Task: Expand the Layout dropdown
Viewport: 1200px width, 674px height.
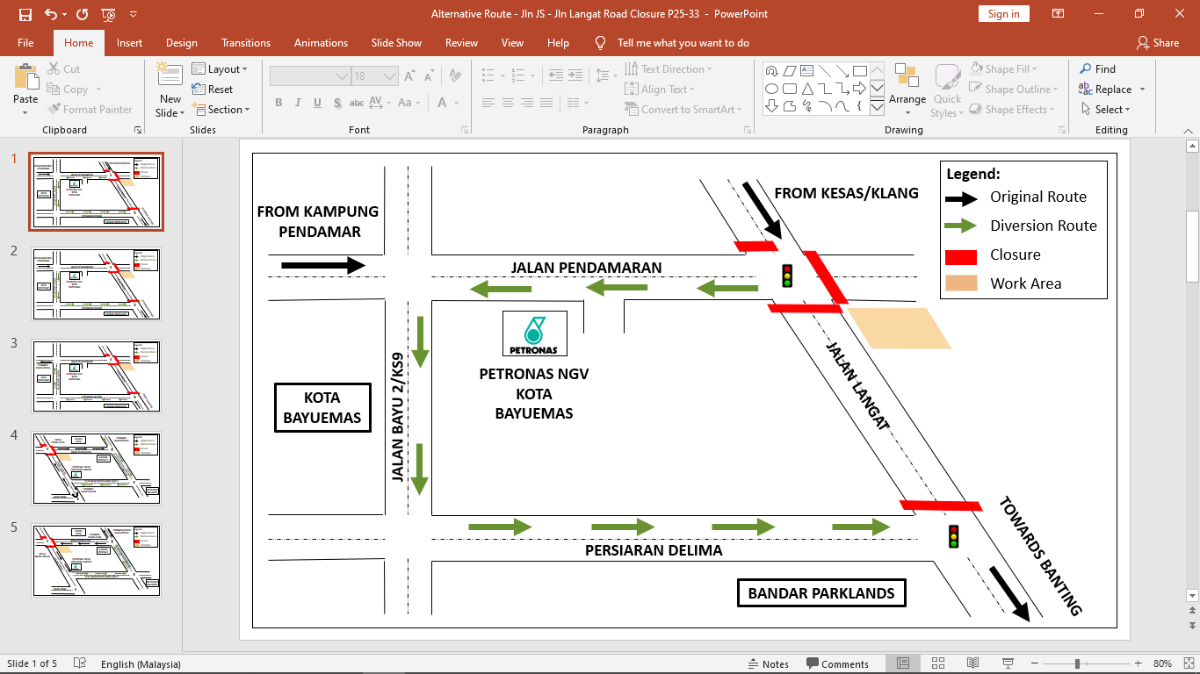Action: (x=220, y=69)
